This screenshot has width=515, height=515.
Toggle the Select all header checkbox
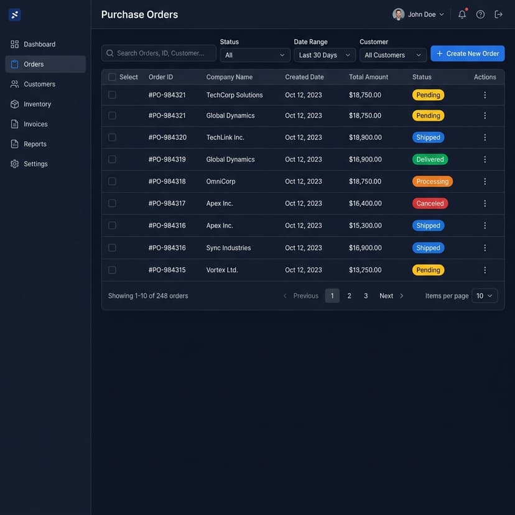112,77
